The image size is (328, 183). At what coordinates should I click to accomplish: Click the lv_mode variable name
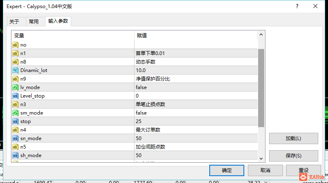point(30,87)
